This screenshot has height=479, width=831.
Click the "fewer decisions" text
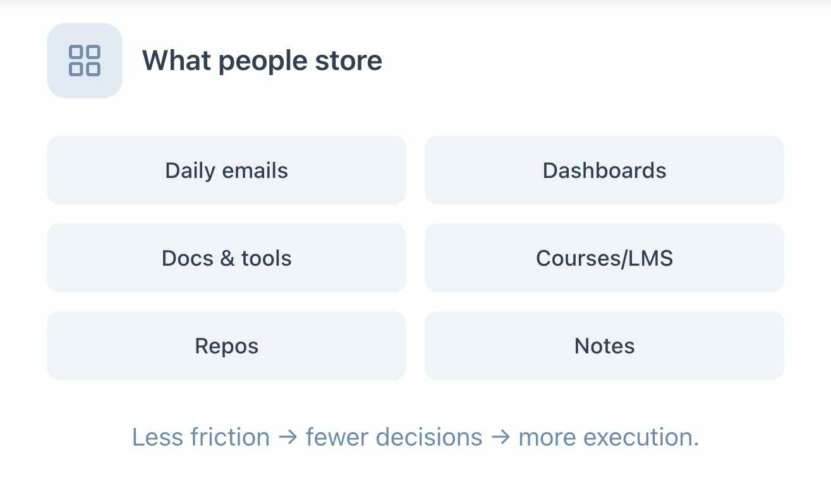[x=394, y=437]
